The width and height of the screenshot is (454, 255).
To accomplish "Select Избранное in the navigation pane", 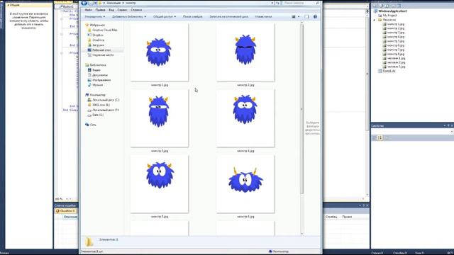I will 95,25.
